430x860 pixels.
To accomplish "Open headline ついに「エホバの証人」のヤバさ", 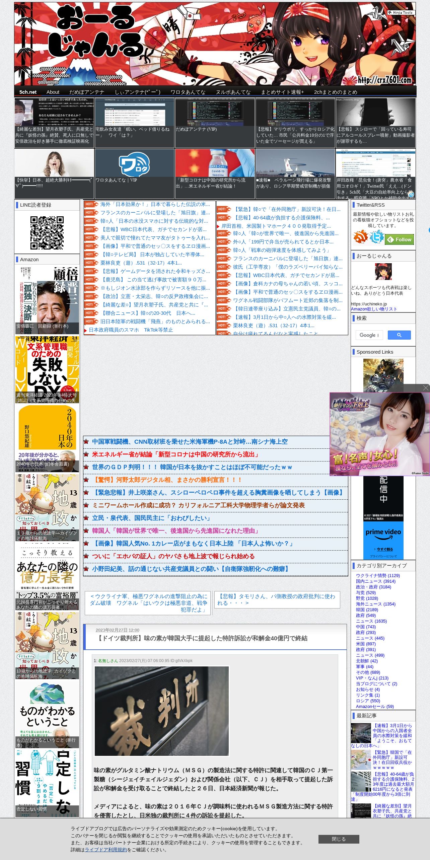I will tap(173, 556).
